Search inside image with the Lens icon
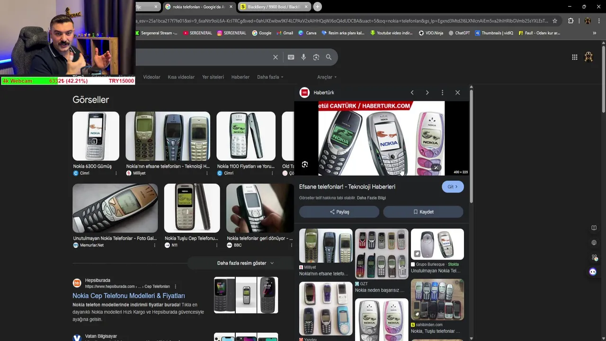 305,165
